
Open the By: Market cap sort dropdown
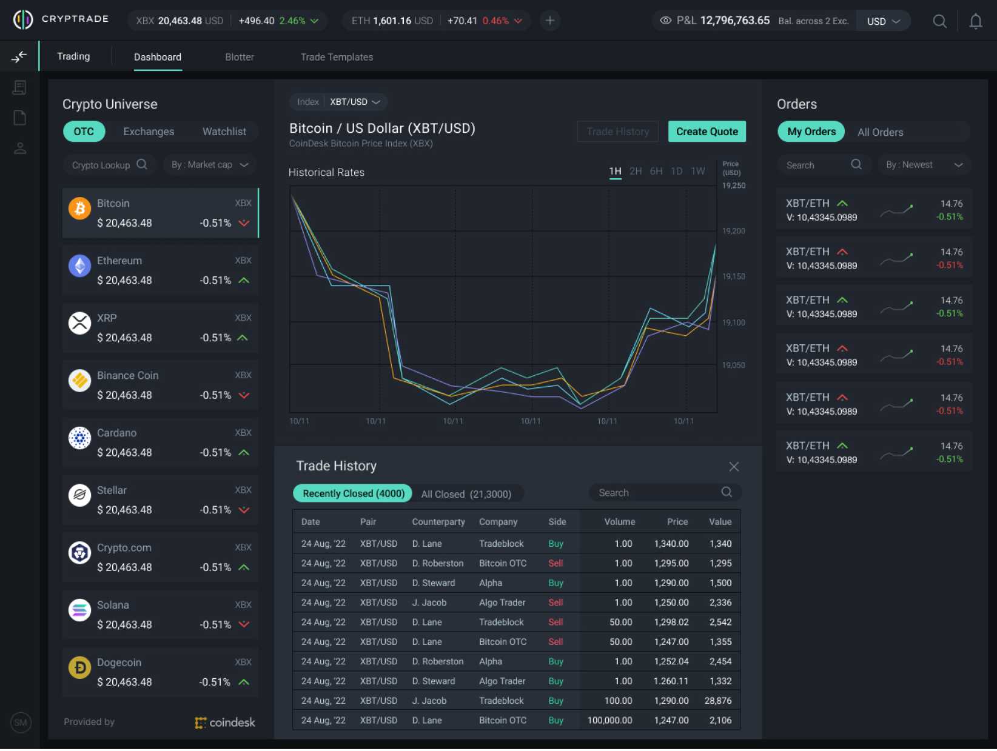point(210,165)
